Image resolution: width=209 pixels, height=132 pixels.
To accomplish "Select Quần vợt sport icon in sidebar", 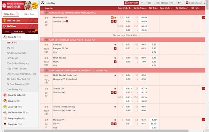I will [x=5, y=106].
